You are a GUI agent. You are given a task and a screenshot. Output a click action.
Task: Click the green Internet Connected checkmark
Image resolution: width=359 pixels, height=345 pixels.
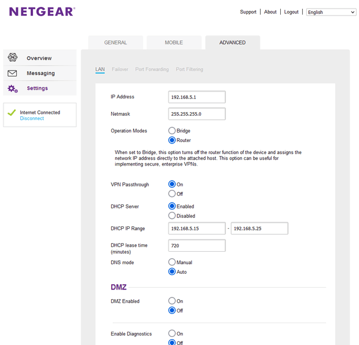[x=12, y=113]
